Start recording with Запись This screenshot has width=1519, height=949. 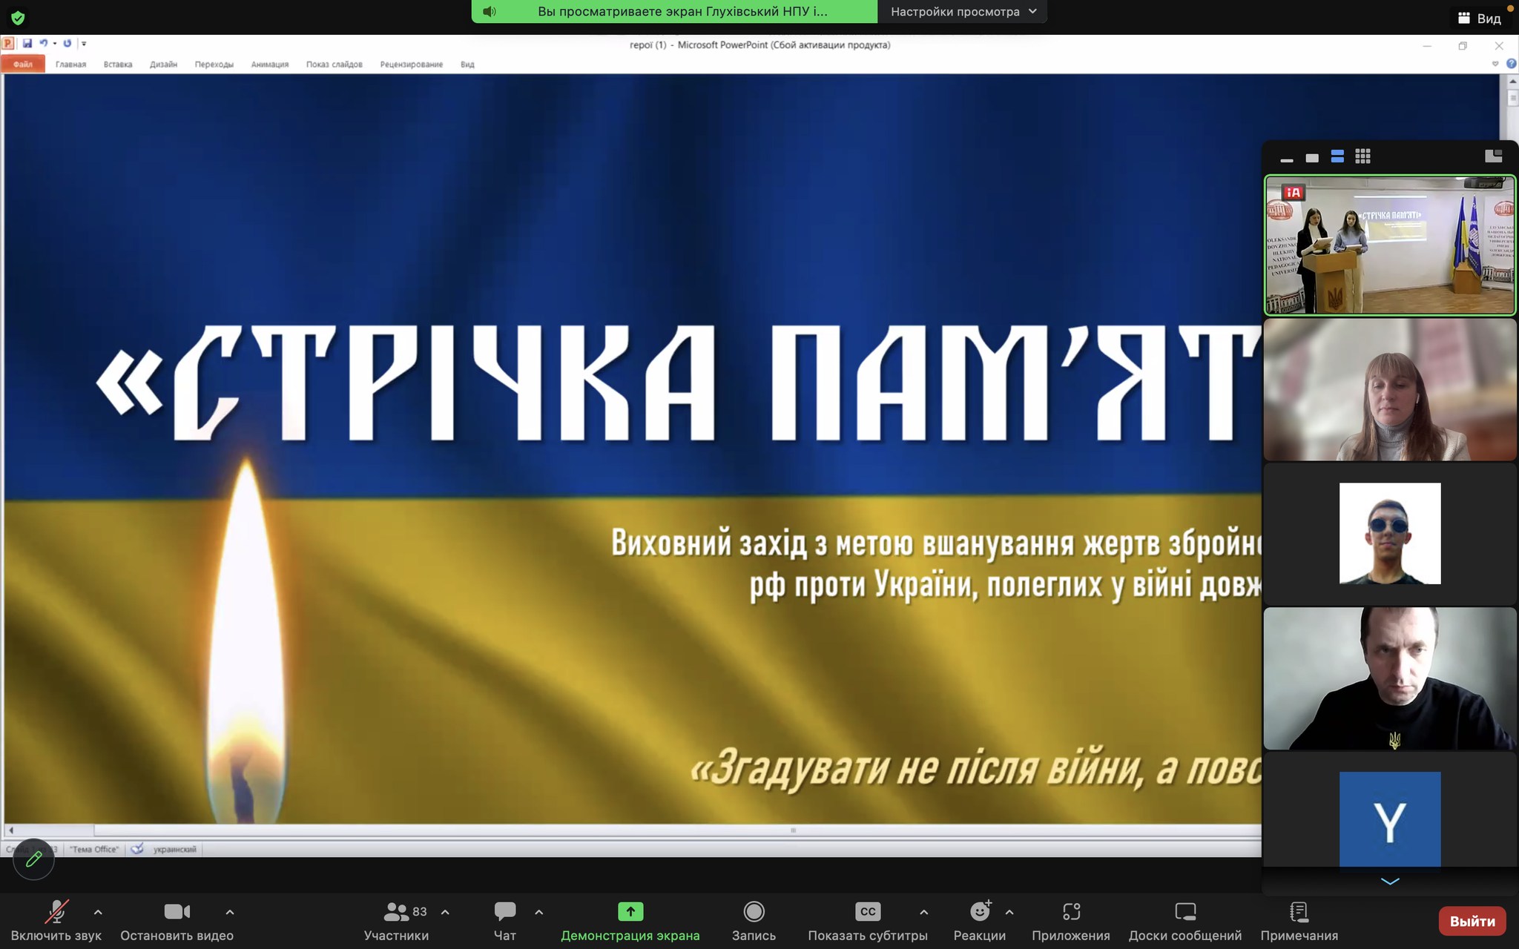click(754, 922)
